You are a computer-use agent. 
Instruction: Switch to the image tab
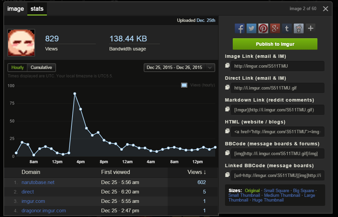coord(16,9)
